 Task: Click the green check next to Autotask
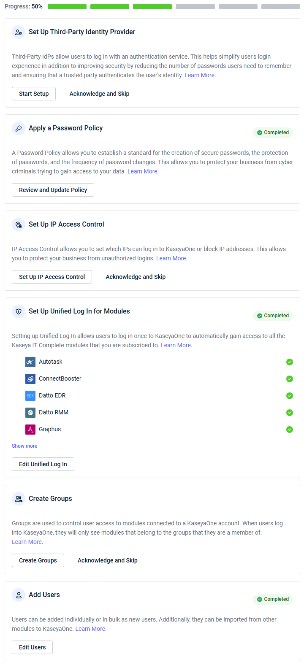290,362
